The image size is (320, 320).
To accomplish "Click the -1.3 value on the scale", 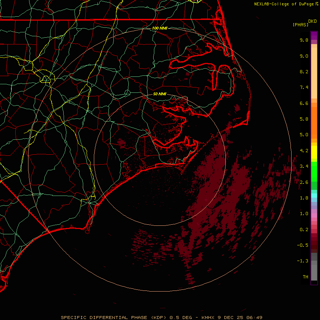I will (x=303, y=261).
